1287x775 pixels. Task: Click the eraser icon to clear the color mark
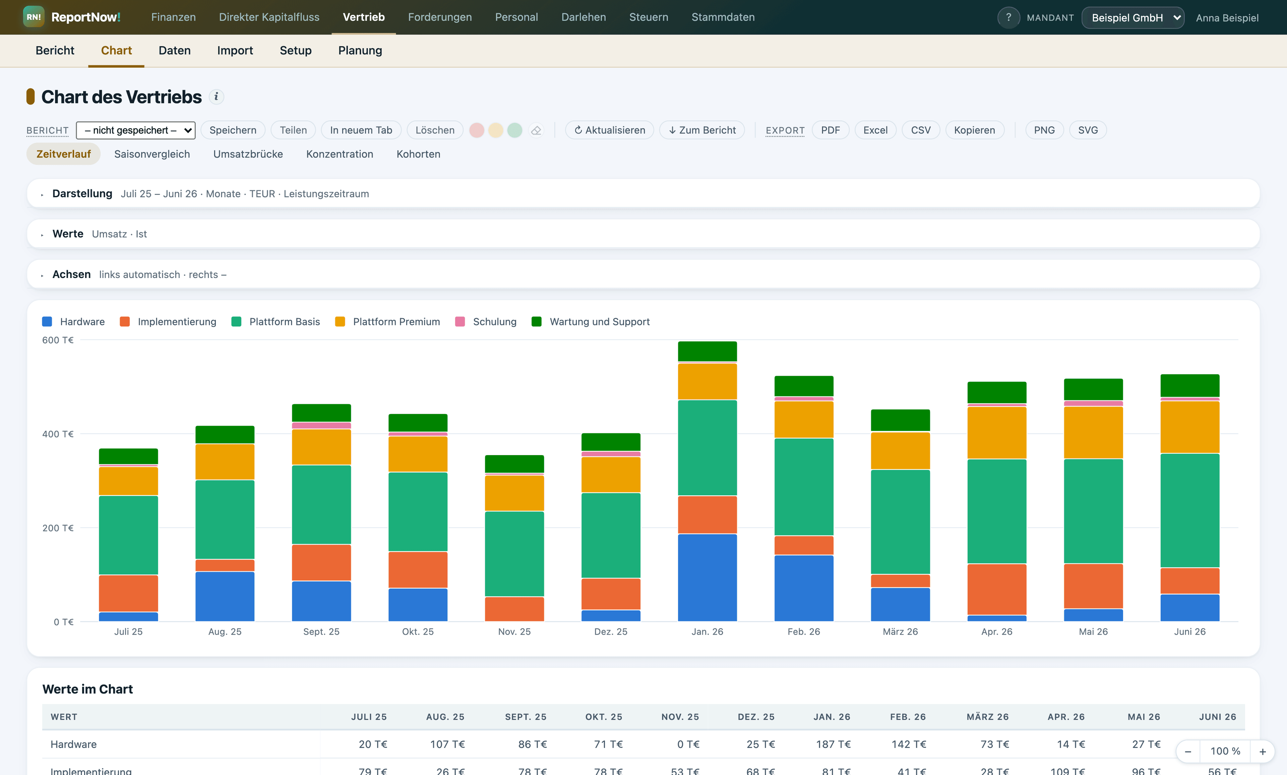pos(536,130)
